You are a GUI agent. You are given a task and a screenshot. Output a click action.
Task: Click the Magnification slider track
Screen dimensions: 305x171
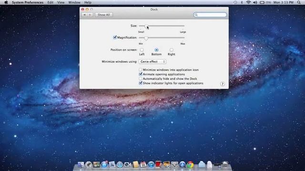(x=162, y=38)
